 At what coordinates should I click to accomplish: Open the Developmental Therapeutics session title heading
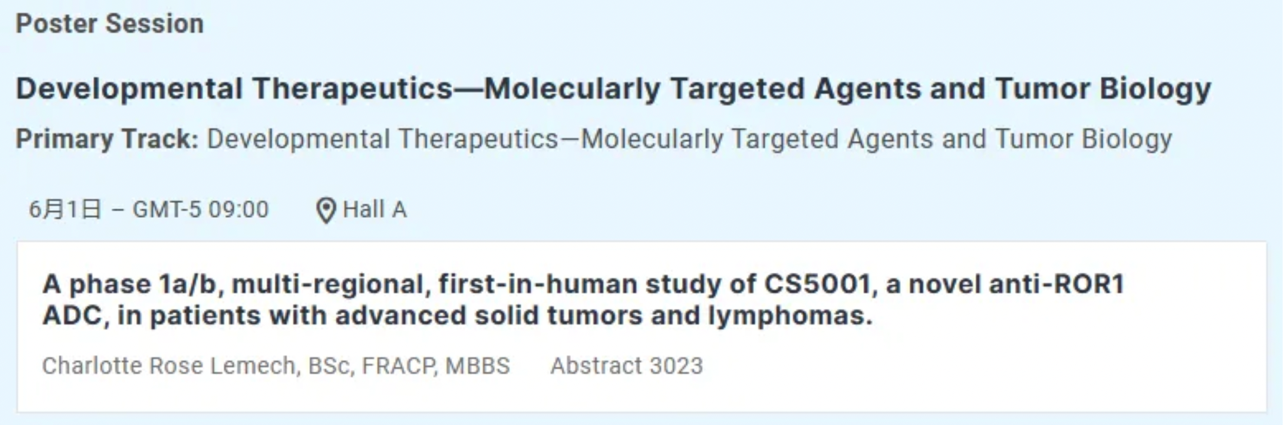coord(613,89)
